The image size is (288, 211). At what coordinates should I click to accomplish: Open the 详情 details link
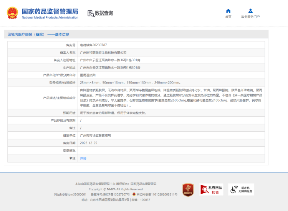83,158
